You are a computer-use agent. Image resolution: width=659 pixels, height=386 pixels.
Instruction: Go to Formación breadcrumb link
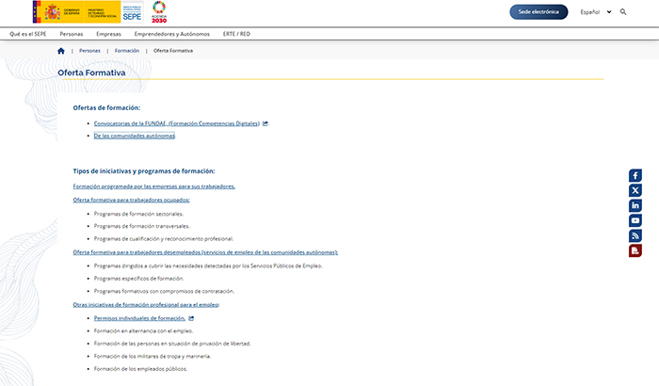point(126,51)
